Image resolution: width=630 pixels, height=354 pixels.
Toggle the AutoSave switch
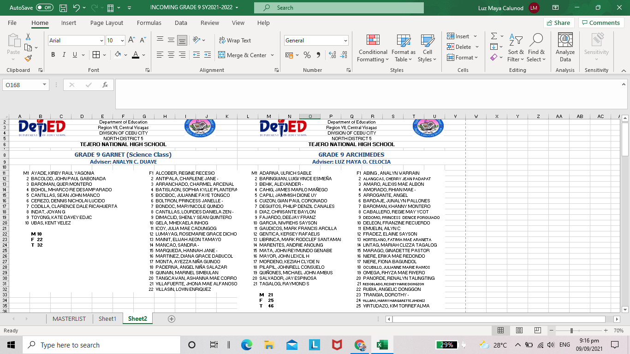[x=45, y=8]
